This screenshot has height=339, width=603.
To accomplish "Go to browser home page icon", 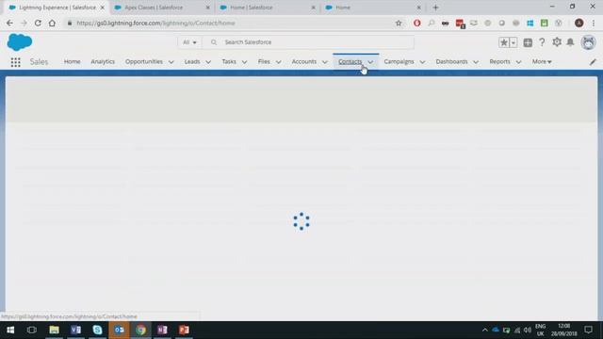I will [x=52, y=23].
